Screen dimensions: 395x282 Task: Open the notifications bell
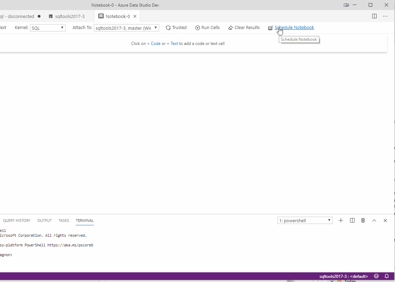pos(386,276)
